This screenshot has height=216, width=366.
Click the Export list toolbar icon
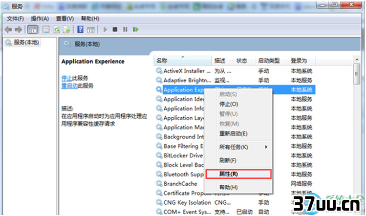67,30
